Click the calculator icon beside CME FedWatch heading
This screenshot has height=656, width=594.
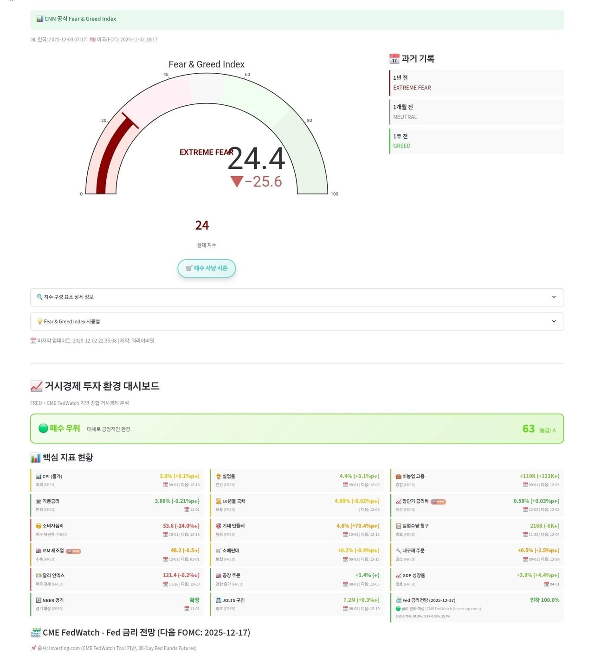click(x=35, y=632)
